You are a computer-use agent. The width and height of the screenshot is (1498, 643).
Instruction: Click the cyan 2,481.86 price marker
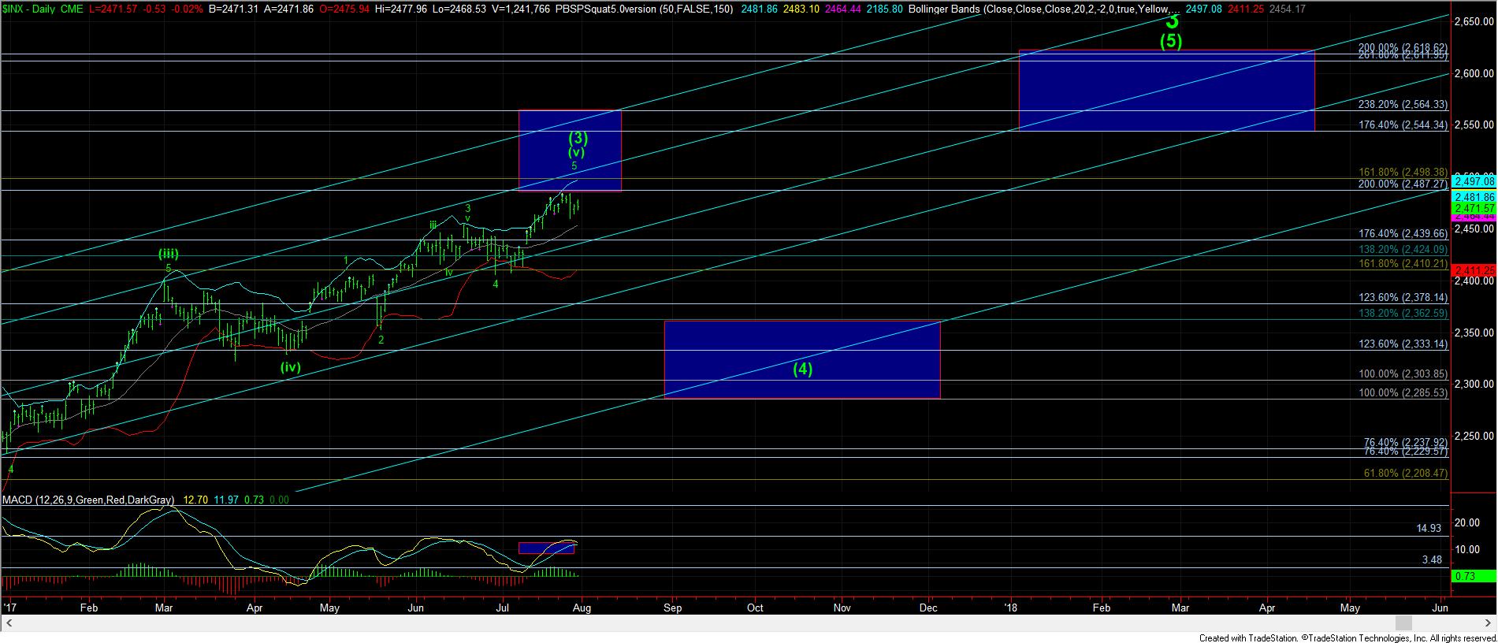pyautogui.click(x=1473, y=197)
